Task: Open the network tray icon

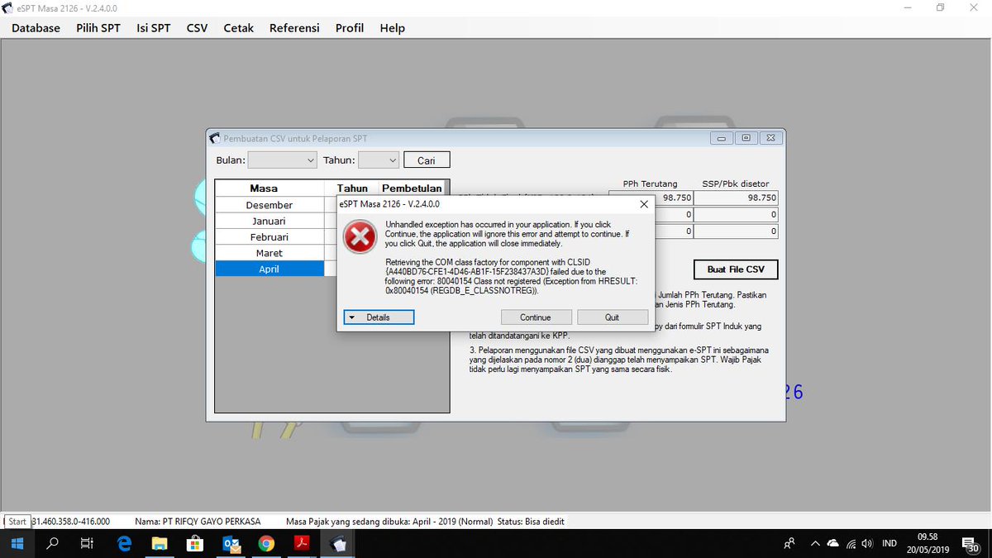Action: click(x=850, y=543)
